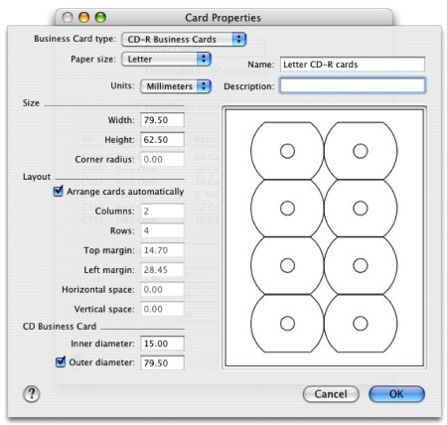Click the Top margin field

tap(162, 250)
